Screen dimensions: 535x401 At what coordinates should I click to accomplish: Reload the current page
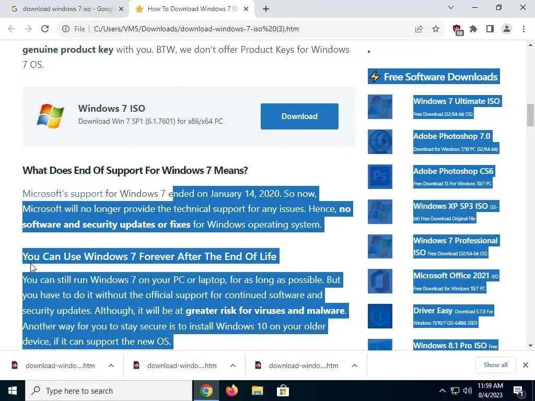(45, 29)
